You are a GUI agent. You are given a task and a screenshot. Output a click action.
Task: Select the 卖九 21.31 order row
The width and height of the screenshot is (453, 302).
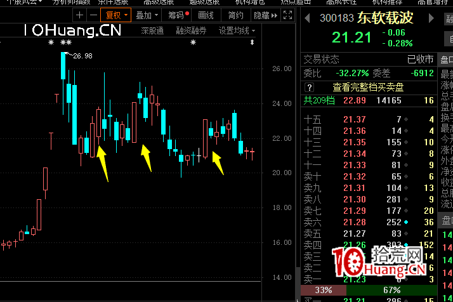[369, 188]
